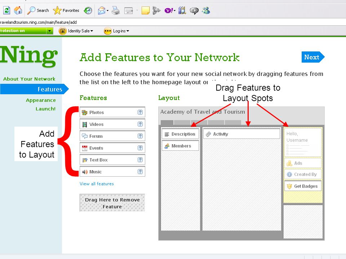Viewport: 346px width, 259px height.
Task: Open the Messenger people icon
Action: pos(206,10)
